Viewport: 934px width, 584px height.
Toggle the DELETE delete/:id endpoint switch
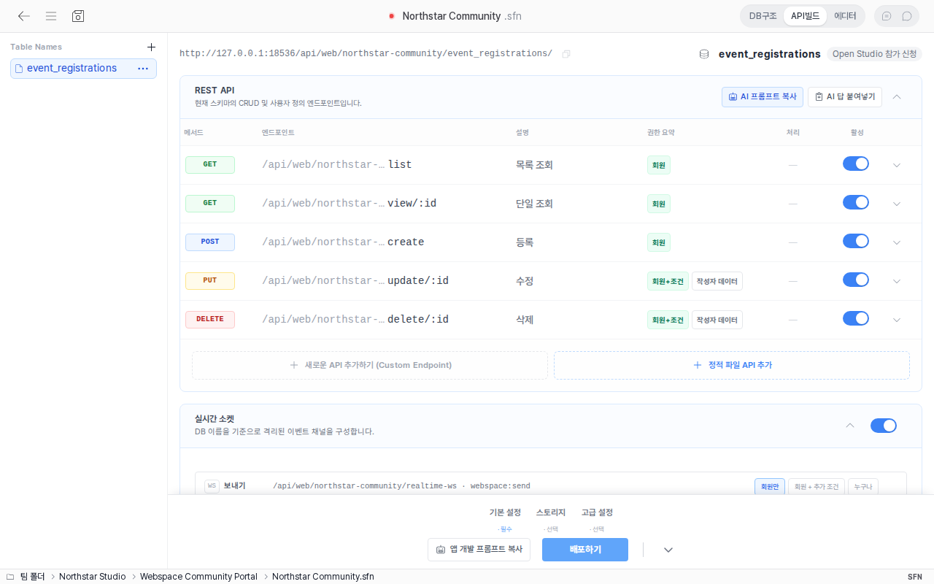[856, 318]
